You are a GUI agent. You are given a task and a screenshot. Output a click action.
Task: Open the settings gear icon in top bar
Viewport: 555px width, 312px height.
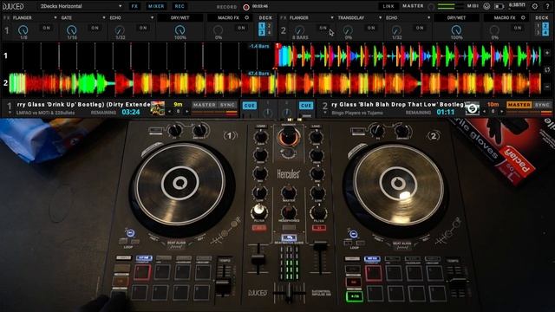(535, 6)
